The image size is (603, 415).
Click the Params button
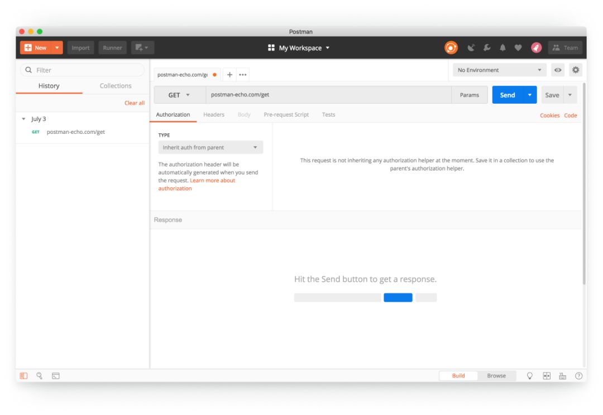pos(470,95)
